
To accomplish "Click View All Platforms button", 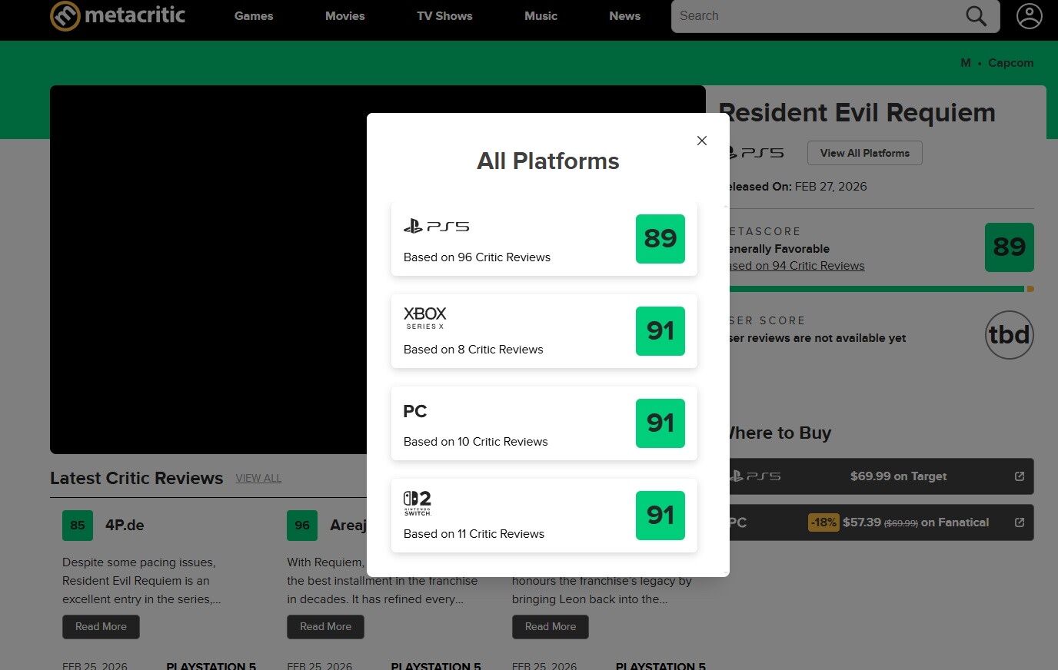I will point(865,153).
